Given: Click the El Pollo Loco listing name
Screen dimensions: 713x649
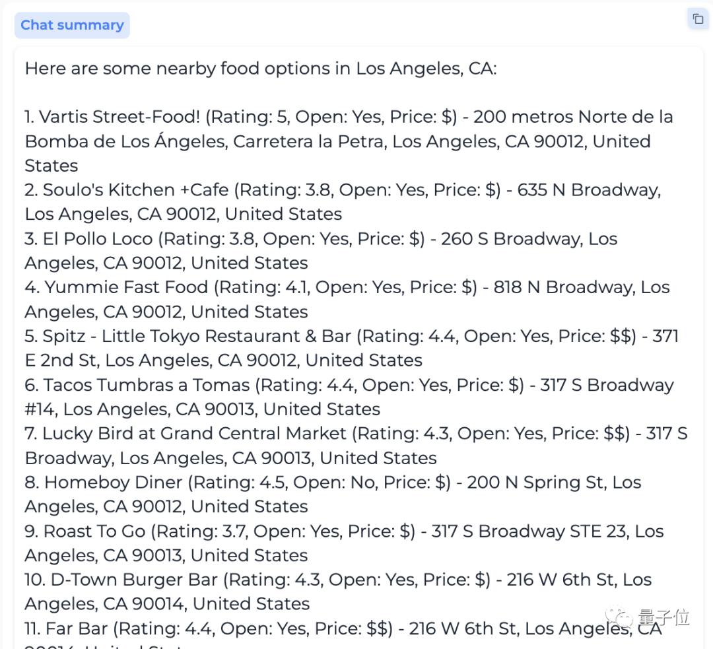Looking at the screenshot, I should pos(98,239).
